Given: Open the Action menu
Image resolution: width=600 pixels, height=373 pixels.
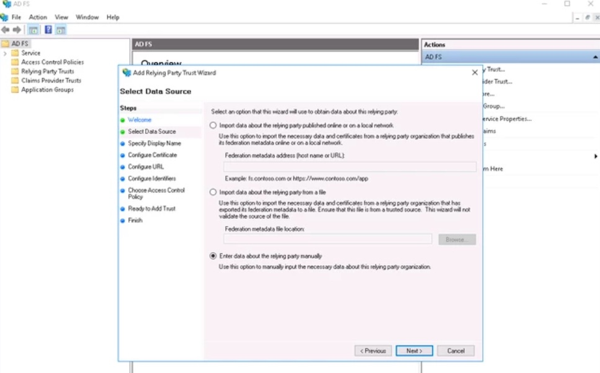Looking at the screenshot, I should pos(38,17).
